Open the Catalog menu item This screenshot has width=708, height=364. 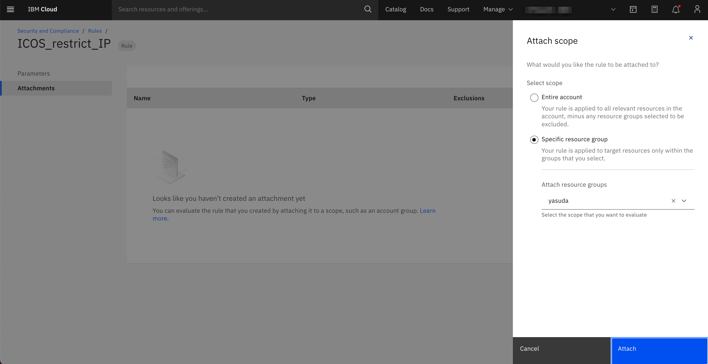[396, 9]
